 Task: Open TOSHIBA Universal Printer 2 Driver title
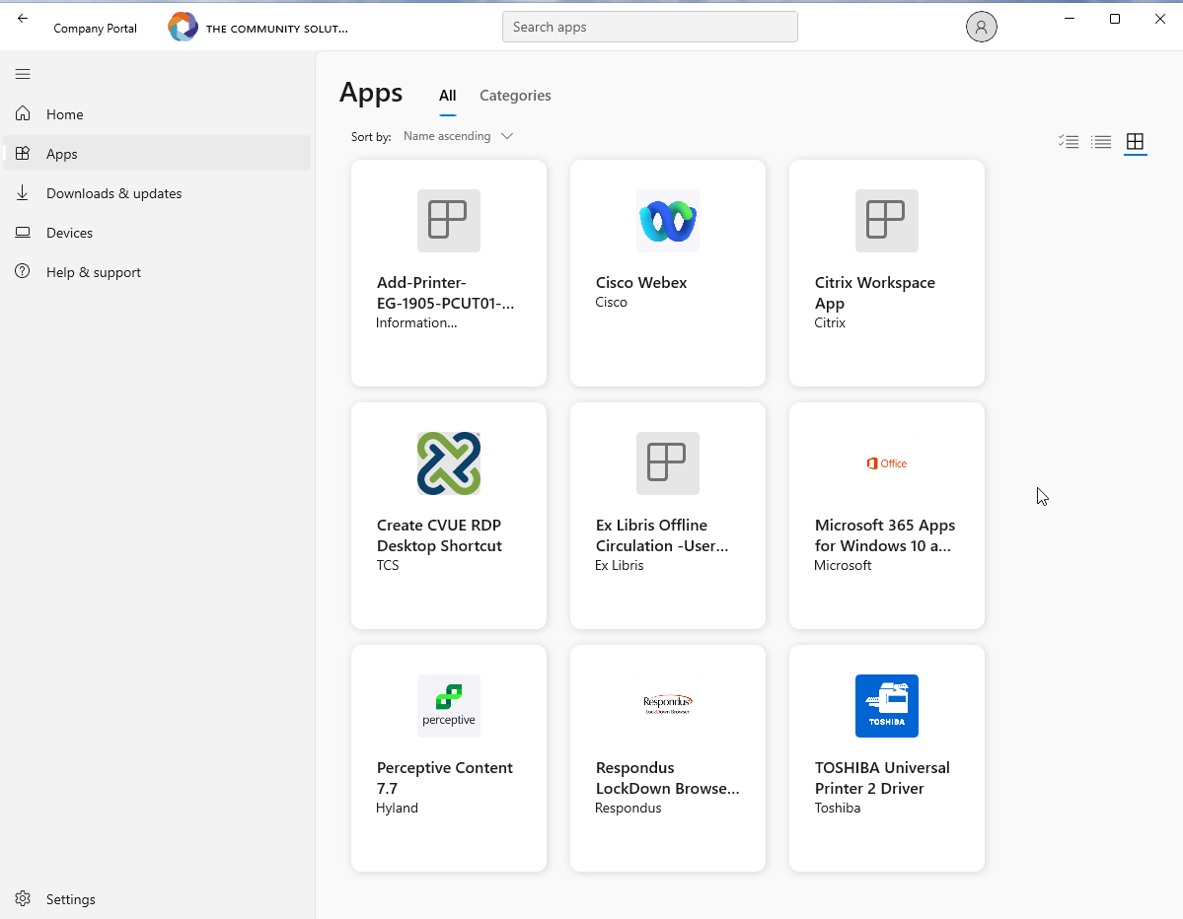click(882, 778)
